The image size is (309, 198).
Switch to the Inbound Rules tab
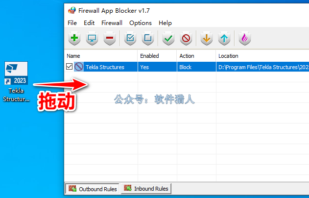pos(146,189)
